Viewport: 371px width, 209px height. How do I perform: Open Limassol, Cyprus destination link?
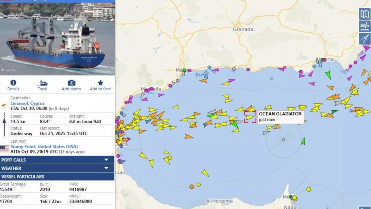pos(28,103)
